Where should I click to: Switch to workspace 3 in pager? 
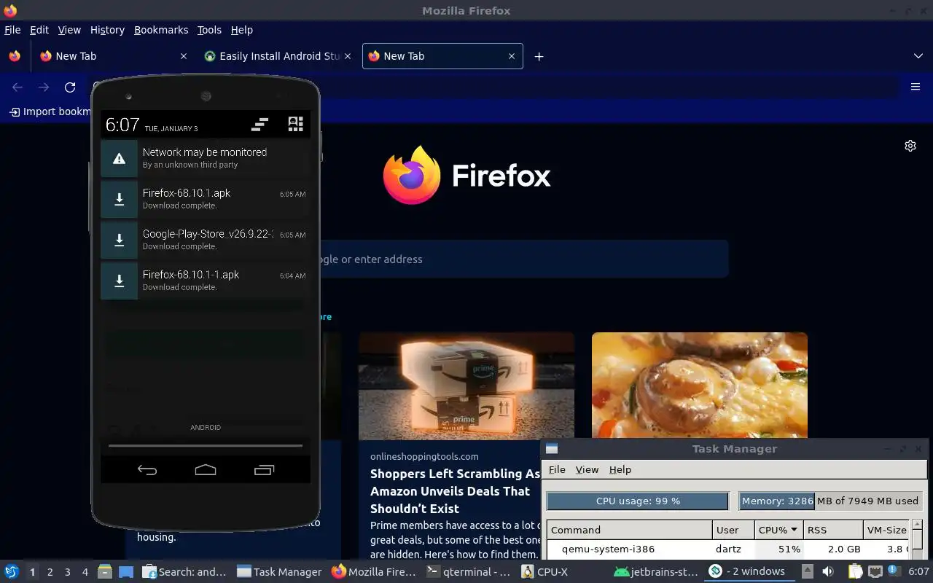coord(67,572)
